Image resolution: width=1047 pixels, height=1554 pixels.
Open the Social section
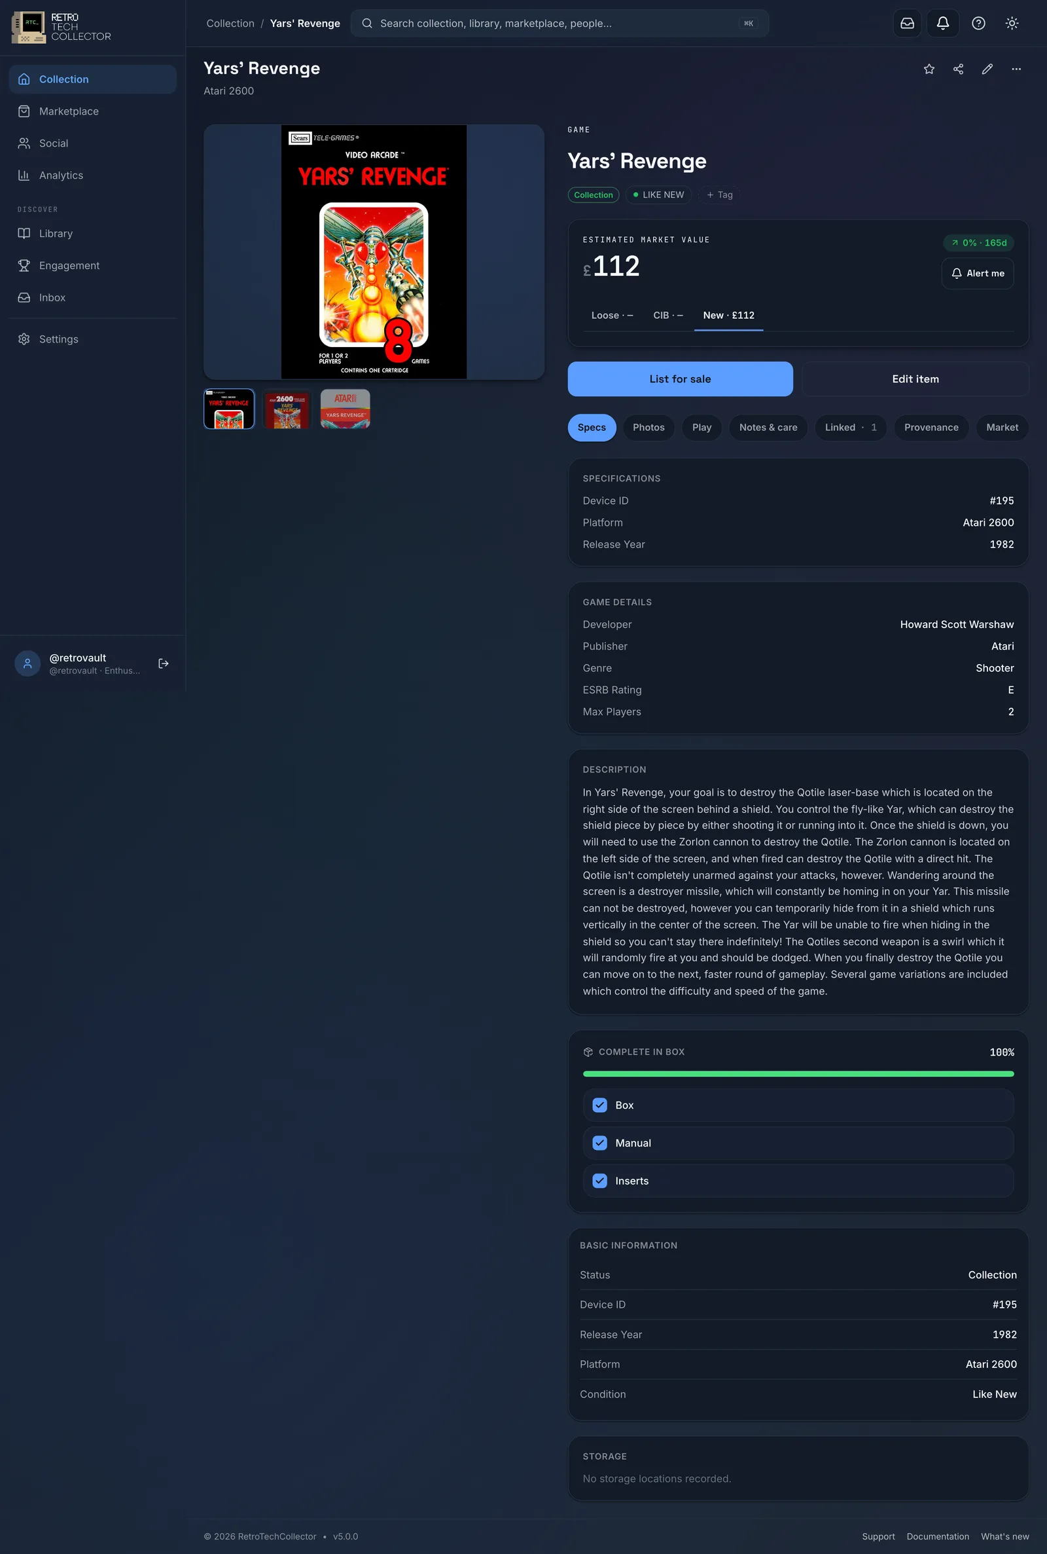(x=93, y=143)
